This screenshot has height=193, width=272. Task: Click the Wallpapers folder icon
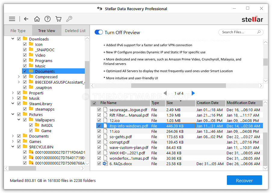pyautogui.click(x=31, y=120)
